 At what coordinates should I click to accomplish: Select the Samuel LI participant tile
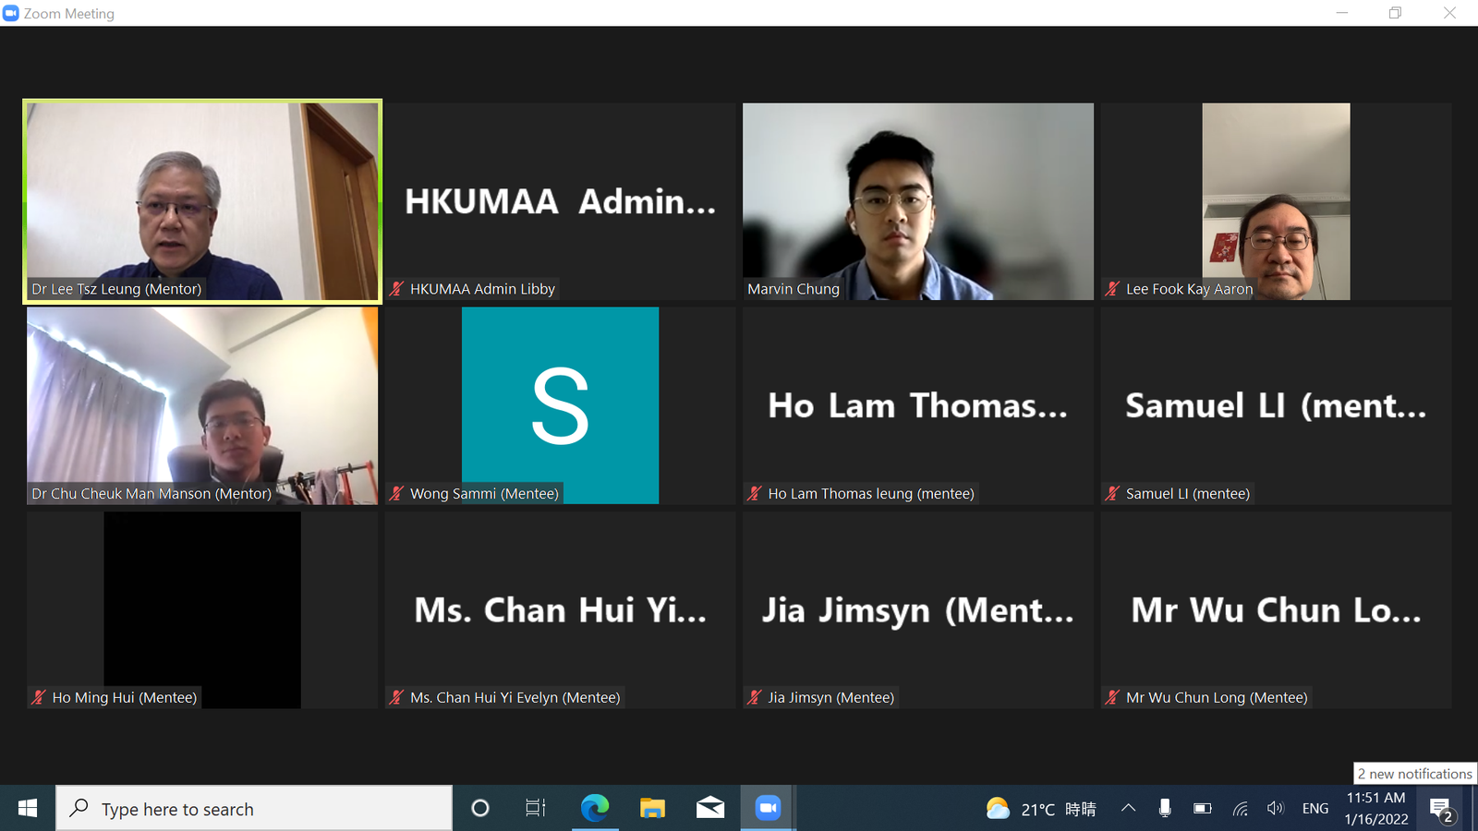point(1276,405)
